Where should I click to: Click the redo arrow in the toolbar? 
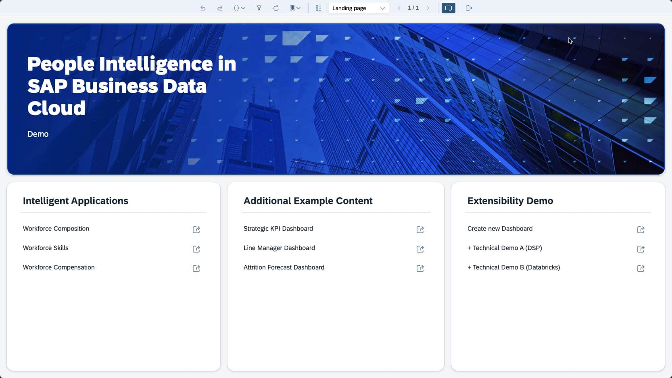[220, 8]
